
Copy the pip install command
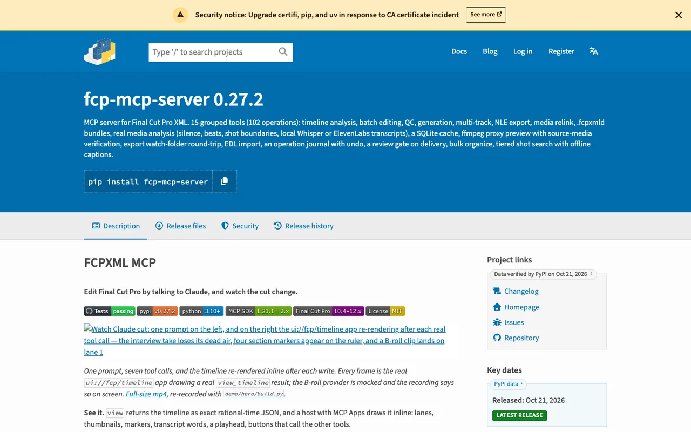pyautogui.click(x=224, y=181)
